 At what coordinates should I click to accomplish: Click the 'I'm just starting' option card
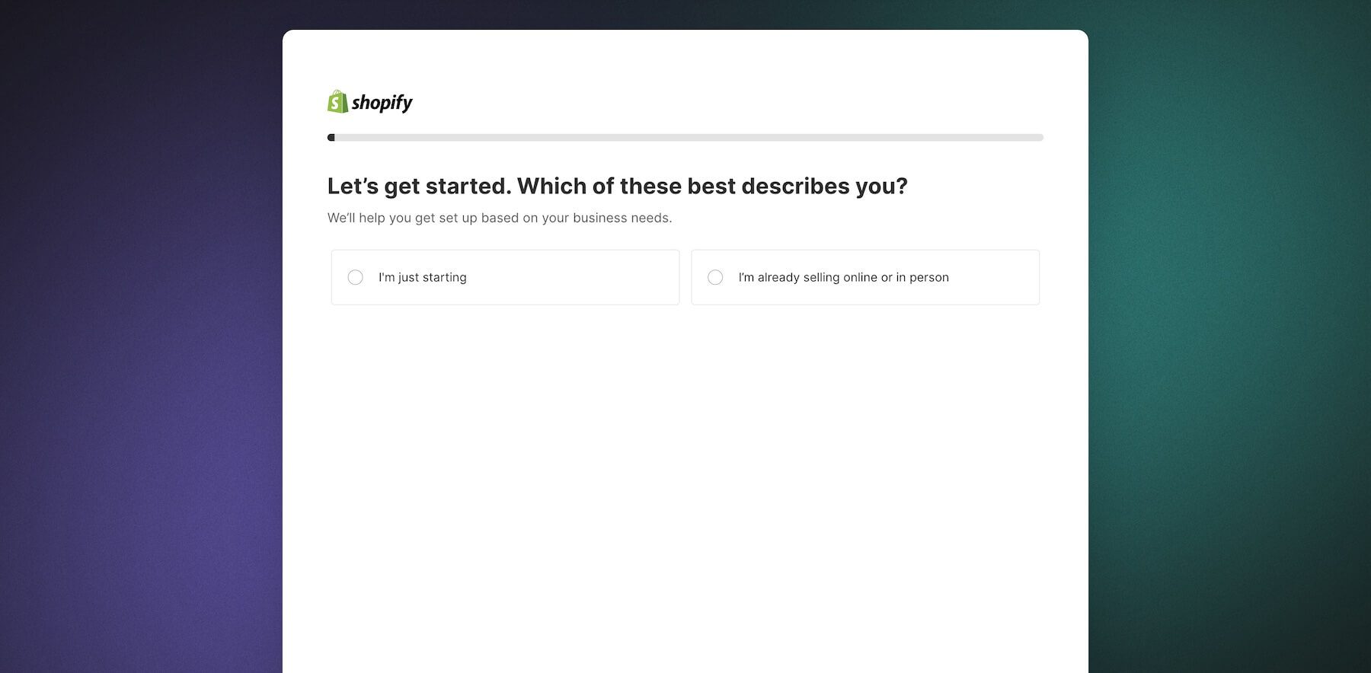pyautogui.click(x=504, y=277)
